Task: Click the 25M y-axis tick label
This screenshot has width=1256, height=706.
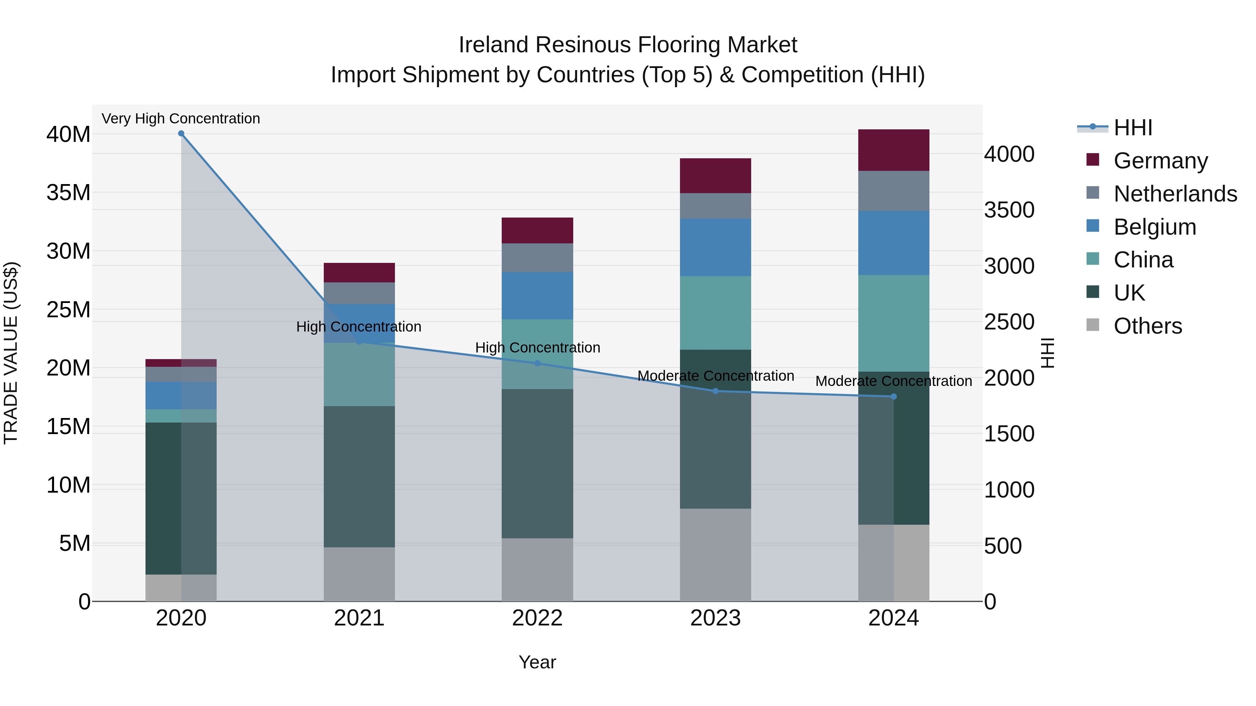Action: [68, 309]
